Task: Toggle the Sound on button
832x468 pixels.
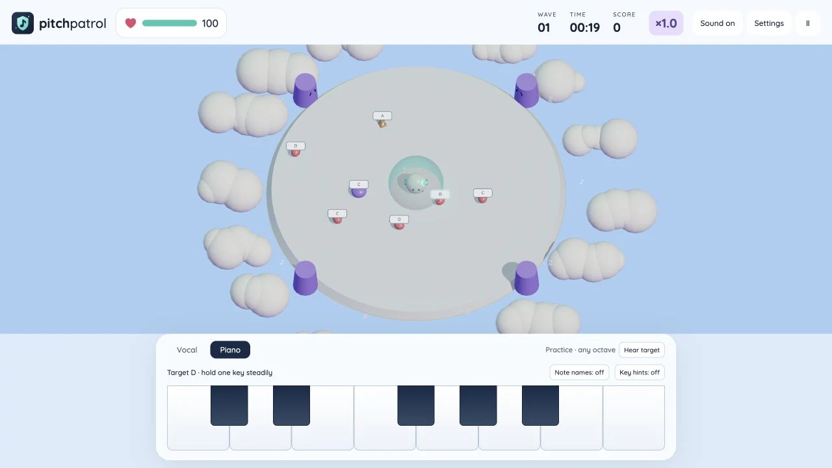Action: tap(718, 23)
